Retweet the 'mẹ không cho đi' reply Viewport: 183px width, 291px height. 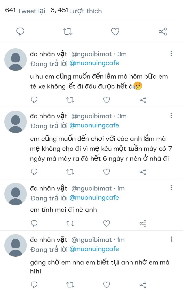pyautogui.click(x=70, y=172)
